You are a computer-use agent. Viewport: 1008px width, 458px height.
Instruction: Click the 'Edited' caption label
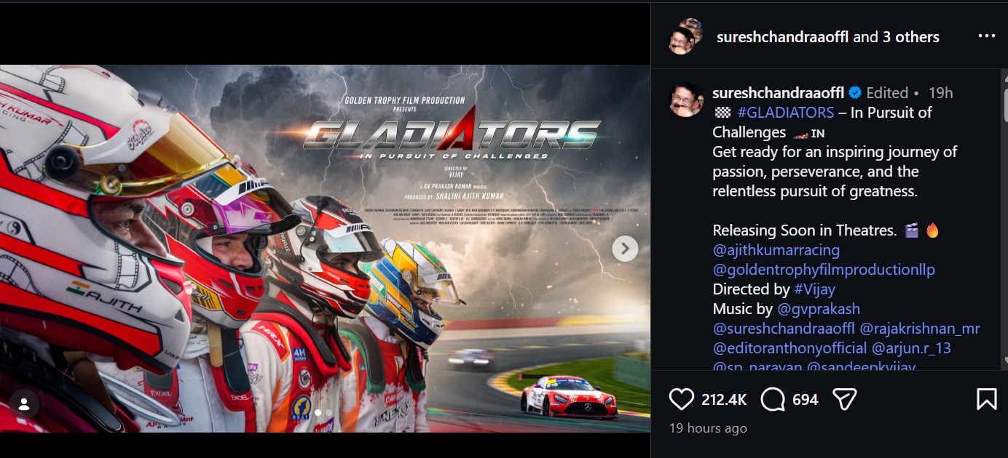coord(887,93)
